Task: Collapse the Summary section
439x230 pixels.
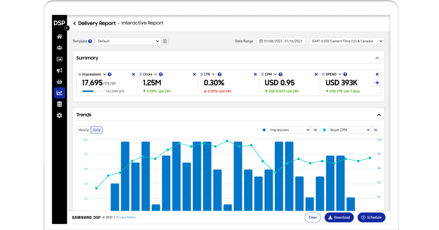Action: 377,58
